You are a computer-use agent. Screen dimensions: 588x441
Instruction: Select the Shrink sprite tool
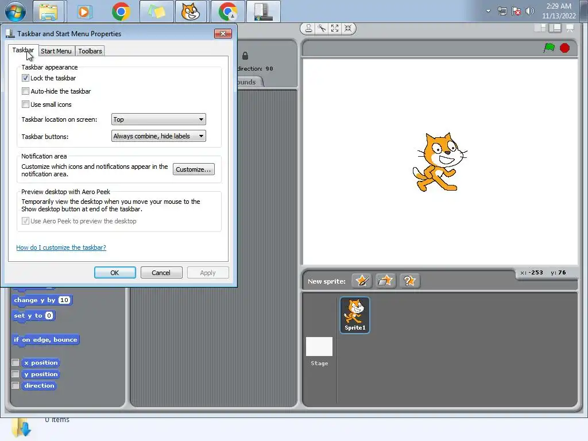(348, 29)
